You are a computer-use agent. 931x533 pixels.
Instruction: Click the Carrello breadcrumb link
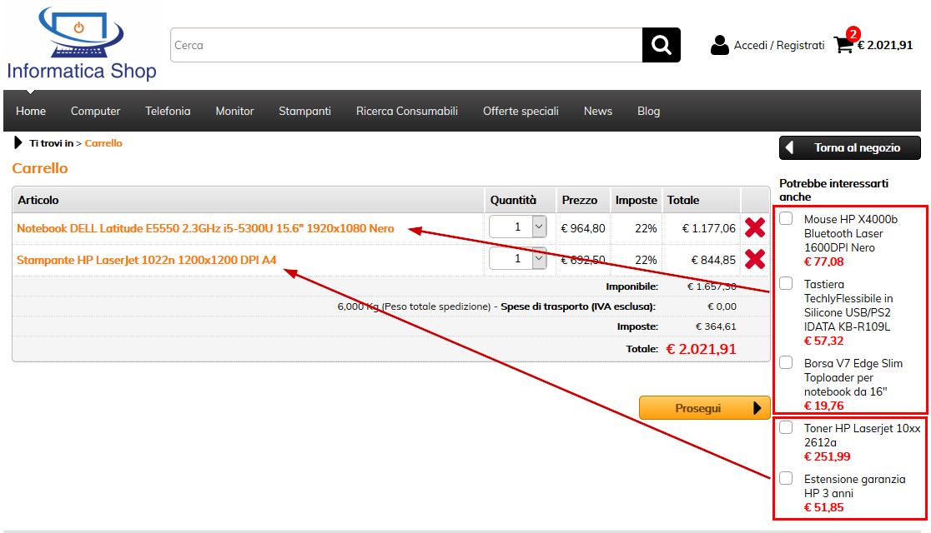pyautogui.click(x=103, y=143)
